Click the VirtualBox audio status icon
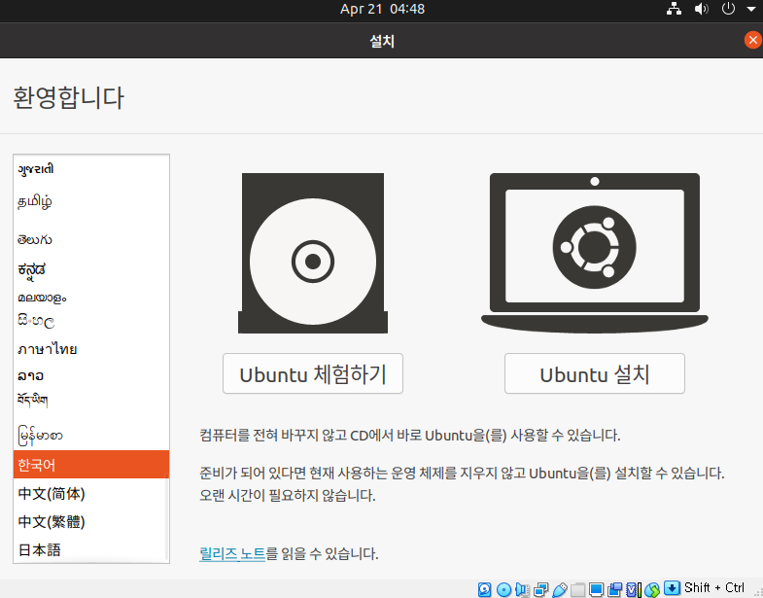 (523, 589)
